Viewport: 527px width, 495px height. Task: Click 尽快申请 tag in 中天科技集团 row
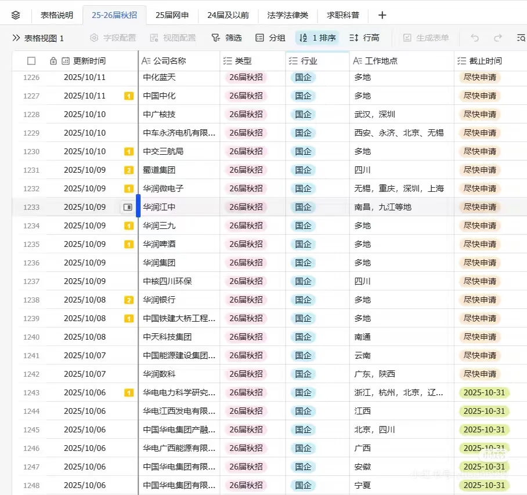[x=480, y=337]
